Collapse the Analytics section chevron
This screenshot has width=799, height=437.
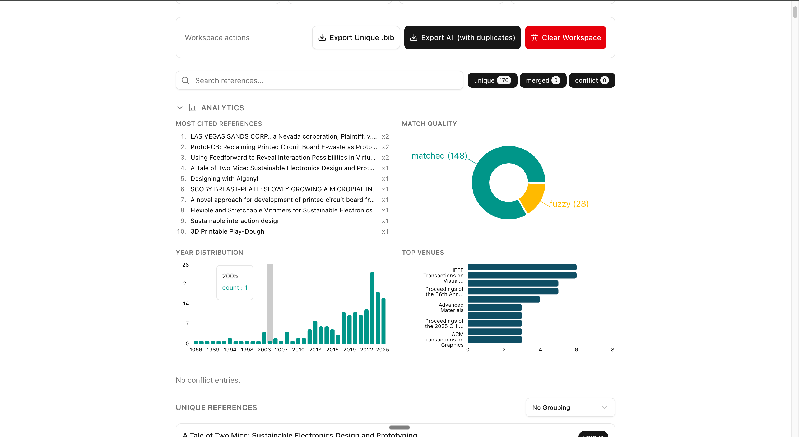(x=180, y=108)
